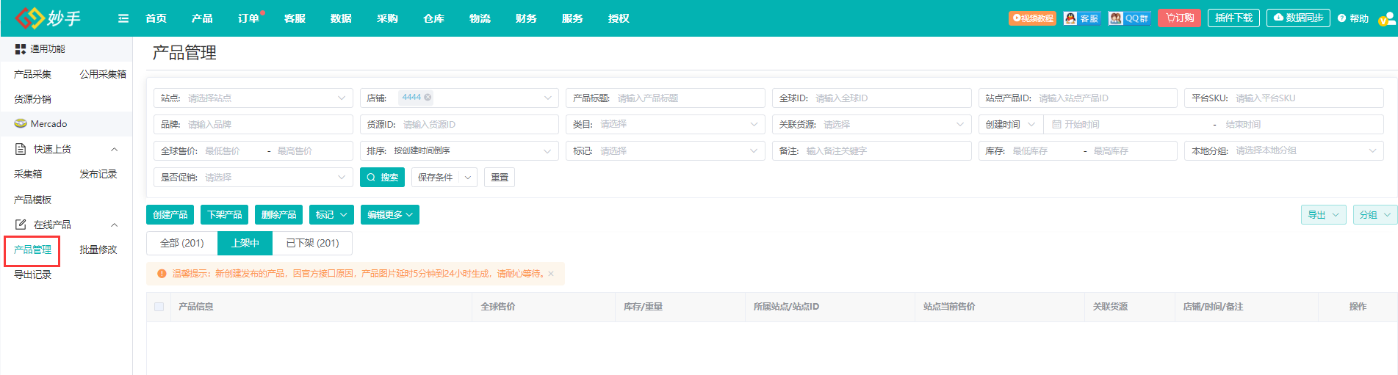Remove the 4444 store tag

tap(428, 98)
